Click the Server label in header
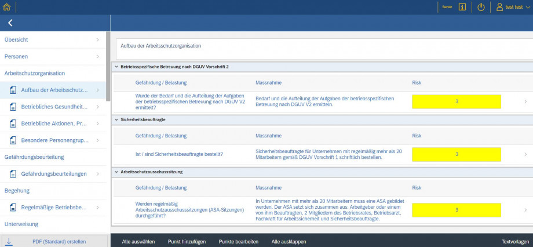Image resolution: width=533 pixels, height=247 pixels. pos(447,7)
